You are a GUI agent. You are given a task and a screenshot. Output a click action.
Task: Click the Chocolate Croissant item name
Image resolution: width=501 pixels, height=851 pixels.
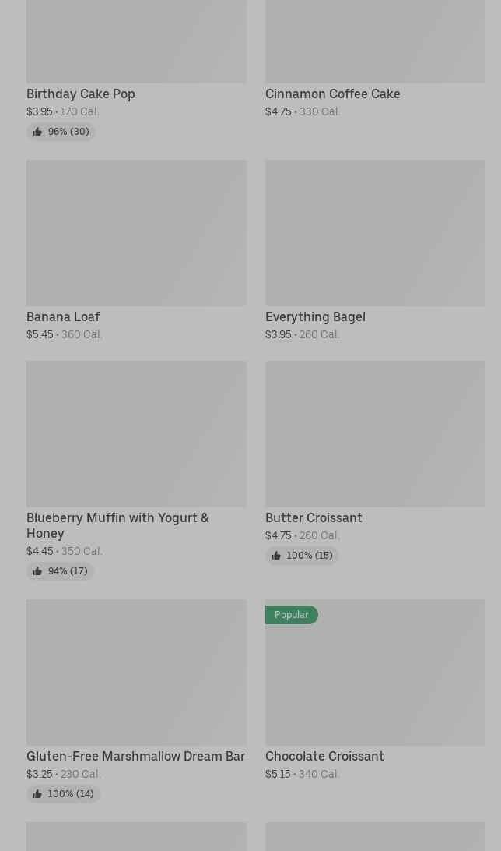(324, 756)
